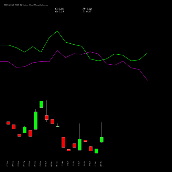
Task: Select the green candle above 15 Oct
Action: pos(80,145)
